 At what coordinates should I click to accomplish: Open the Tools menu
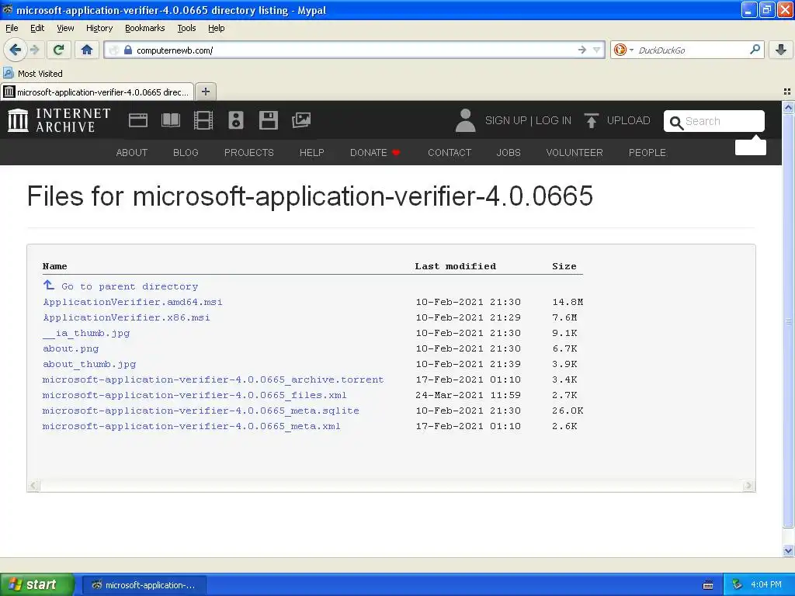point(186,28)
